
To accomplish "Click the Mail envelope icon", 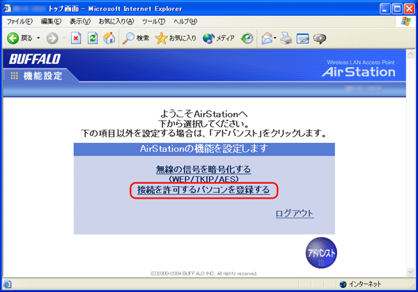I will coord(267,38).
